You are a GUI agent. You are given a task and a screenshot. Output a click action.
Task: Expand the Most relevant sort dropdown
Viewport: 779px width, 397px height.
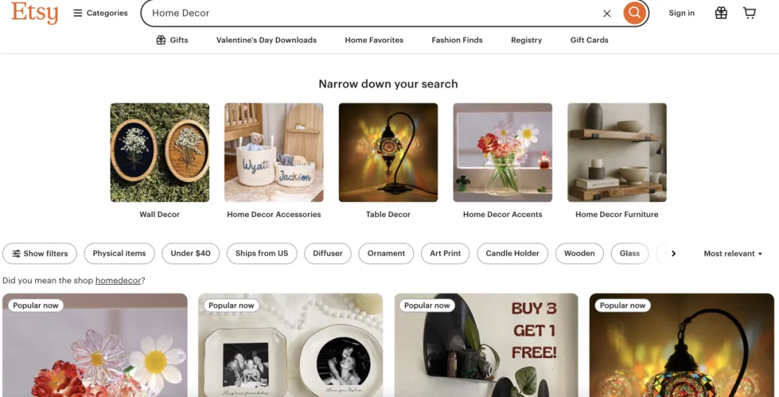click(x=733, y=254)
